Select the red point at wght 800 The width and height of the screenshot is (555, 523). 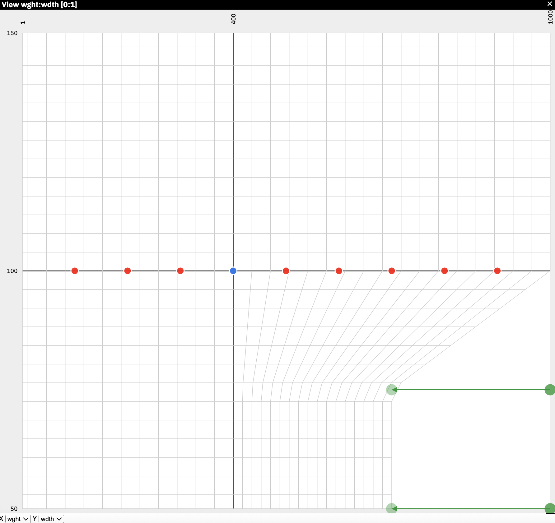[x=445, y=271]
